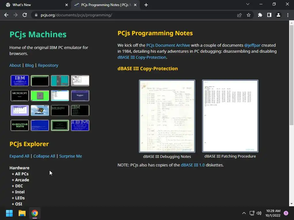Open the white early Windows dialog thumbnail
Viewport: 294px width, 220px height.
pos(80,80)
